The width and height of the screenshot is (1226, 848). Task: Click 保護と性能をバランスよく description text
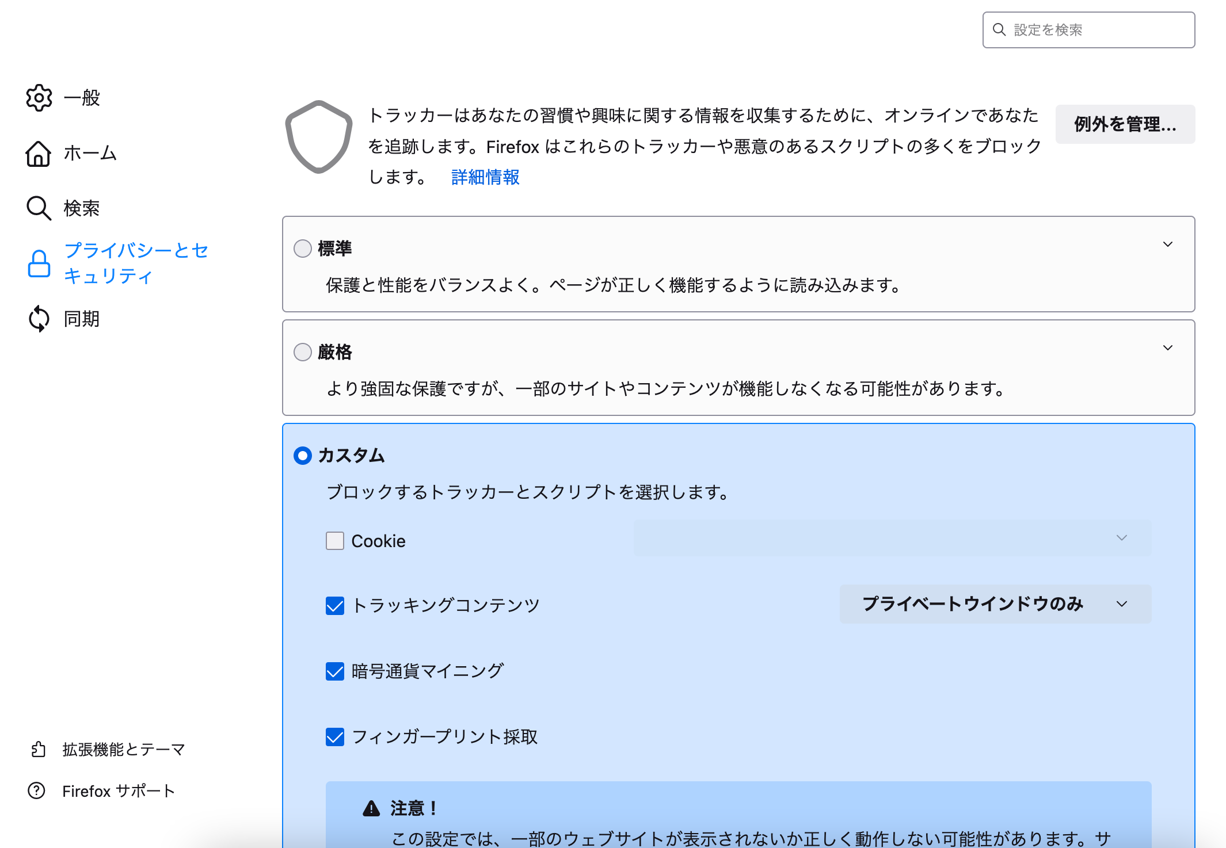[x=614, y=285]
